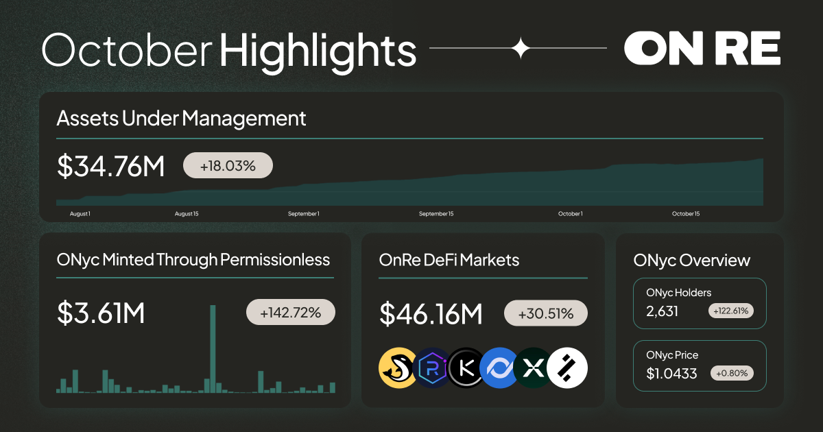Click the "OnRe DeFi Markets" heading
This screenshot has width=823, height=432.
[449, 260]
